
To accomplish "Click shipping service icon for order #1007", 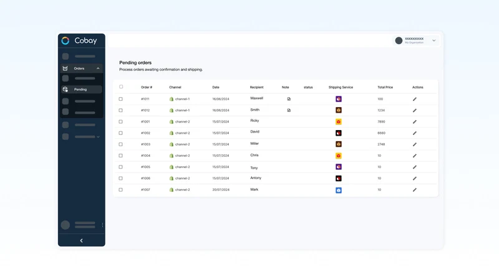I will tap(339, 190).
